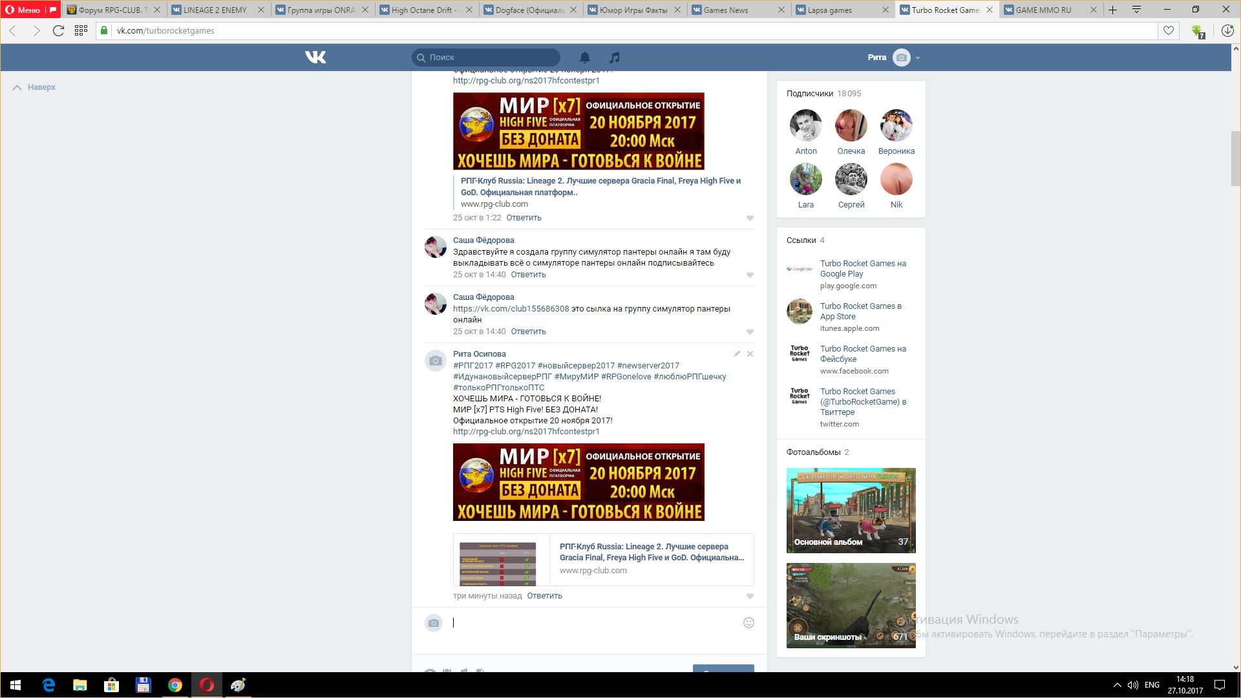
Task: Switch to the Games News tab
Action: 725,10
